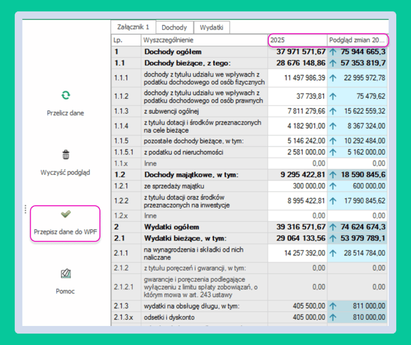Click the Wyczyść podgląd trash icon
Screen dimensions: 411x345
[66, 155]
